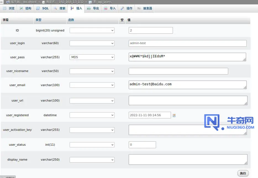Click the Import tab icon
The image size is (258, 178).
[x=106, y=8]
